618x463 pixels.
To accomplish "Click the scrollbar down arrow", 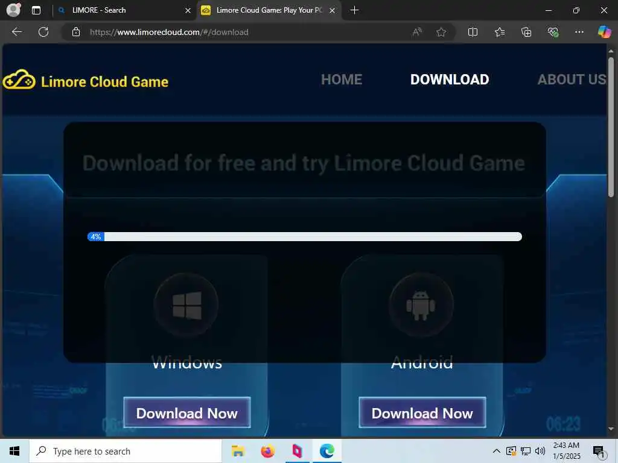I will point(611,429).
